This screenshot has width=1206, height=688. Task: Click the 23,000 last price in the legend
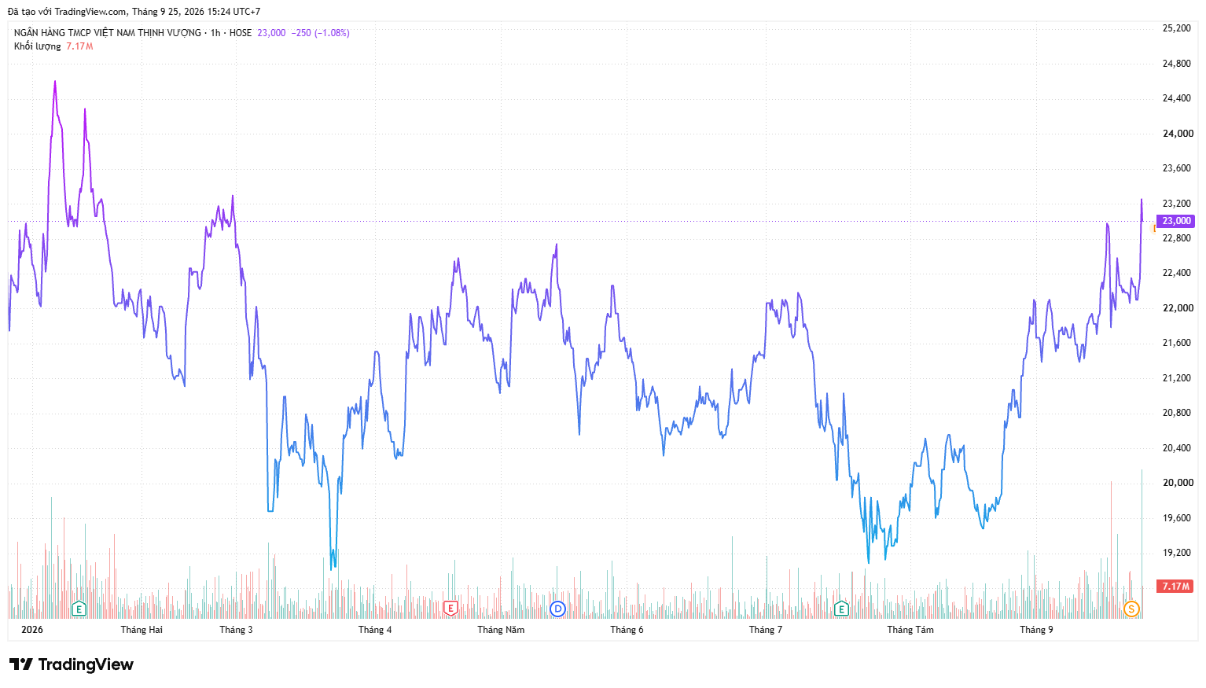tap(271, 33)
